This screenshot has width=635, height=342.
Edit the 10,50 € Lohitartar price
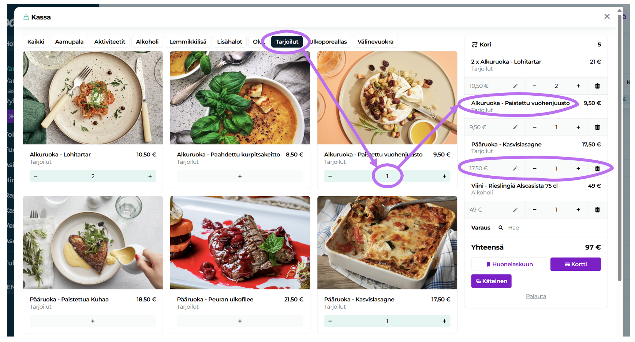pos(515,86)
